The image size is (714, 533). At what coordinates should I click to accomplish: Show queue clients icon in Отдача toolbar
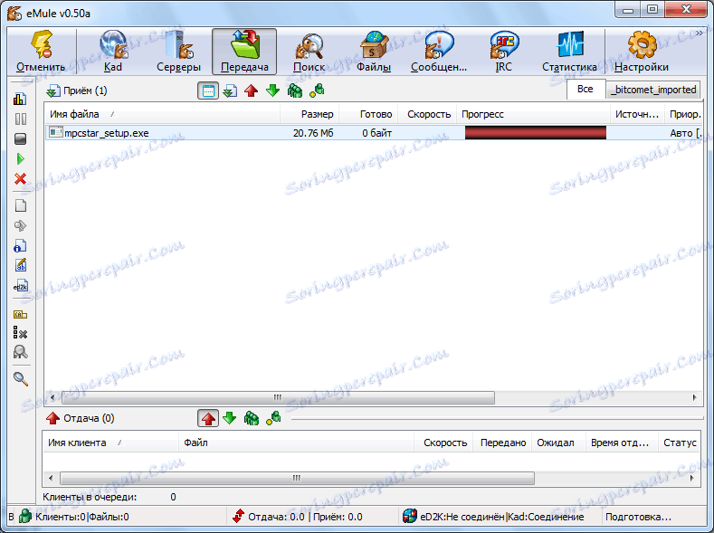pyautogui.click(x=251, y=418)
